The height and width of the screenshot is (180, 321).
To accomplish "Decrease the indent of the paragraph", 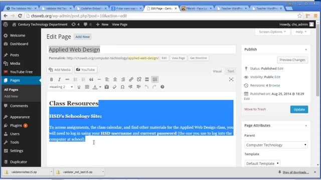I will click(130, 87).
